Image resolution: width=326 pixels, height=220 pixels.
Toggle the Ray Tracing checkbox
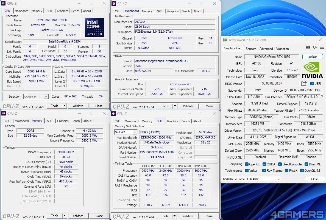(264, 171)
